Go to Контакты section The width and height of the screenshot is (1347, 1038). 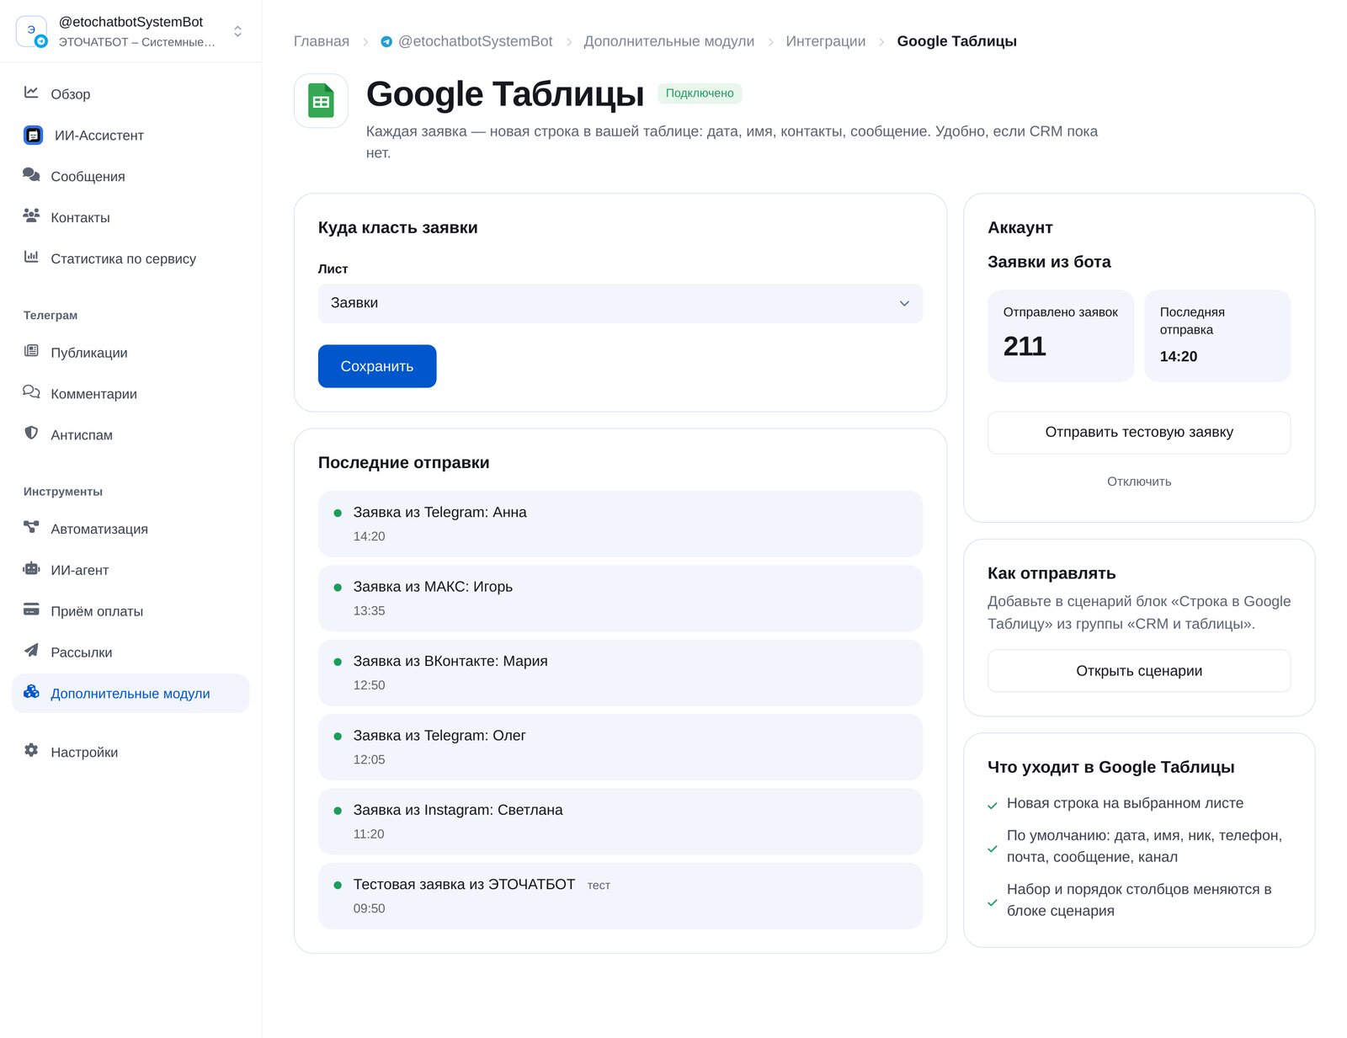pos(130,217)
